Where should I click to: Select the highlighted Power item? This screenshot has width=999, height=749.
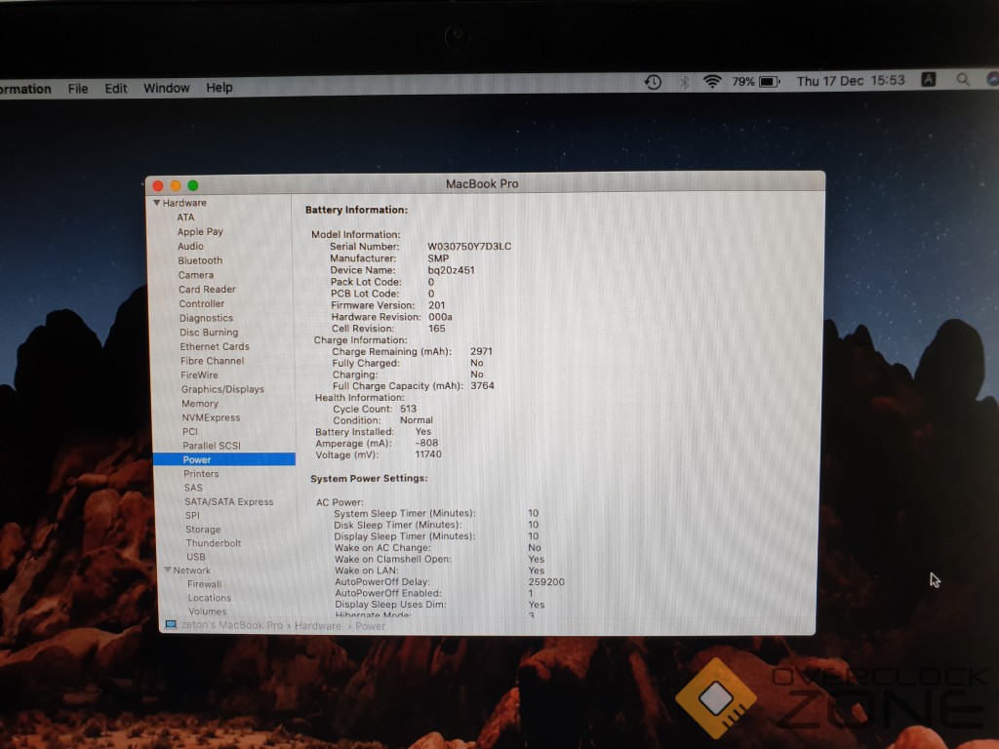click(224, 459)
